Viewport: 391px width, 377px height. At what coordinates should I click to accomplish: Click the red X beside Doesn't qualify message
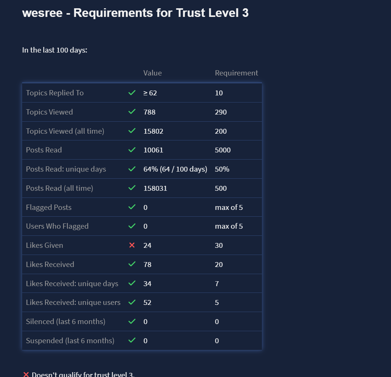pos(26,374)
